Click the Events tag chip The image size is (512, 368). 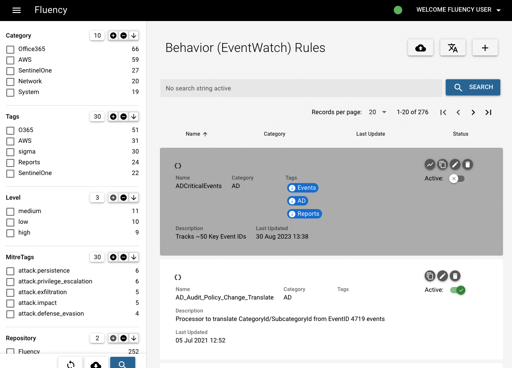(303, 188)
